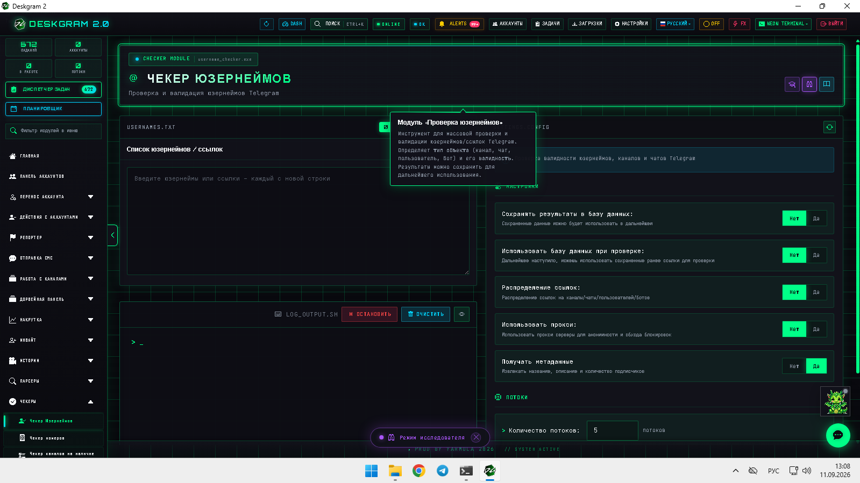860x483 pixels.
Task: Set "Распределение ссылок" to Да
Action: coord(816,292)
